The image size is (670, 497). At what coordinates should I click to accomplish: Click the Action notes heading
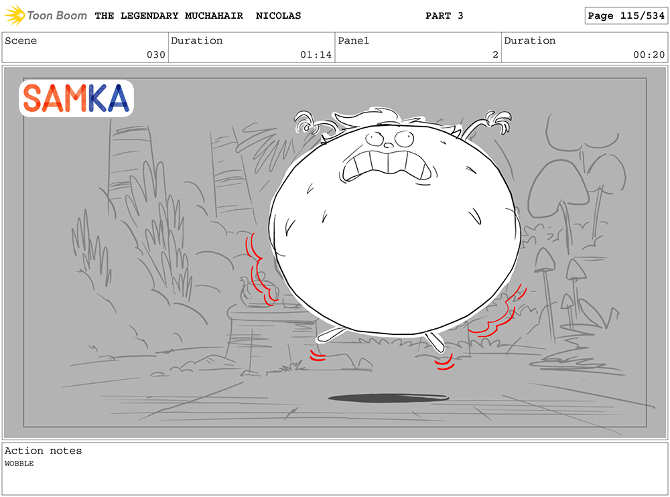click(43, 450)
